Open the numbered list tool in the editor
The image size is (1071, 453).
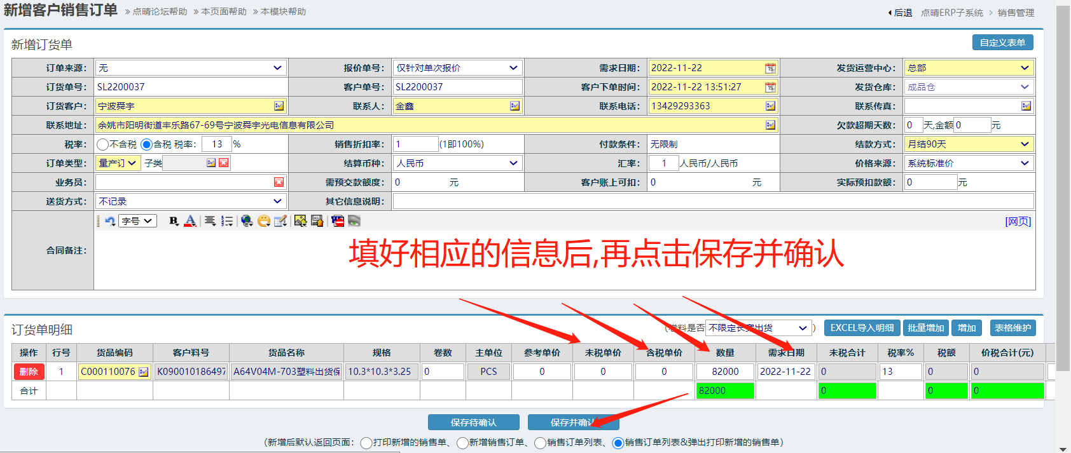pyautogui.click(x=226, y=221)
